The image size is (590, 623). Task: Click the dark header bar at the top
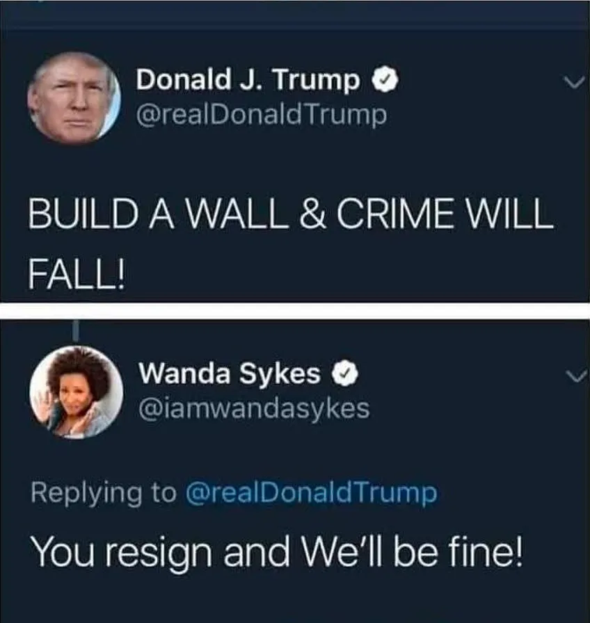pyautogui.click(x=295, y=15)
